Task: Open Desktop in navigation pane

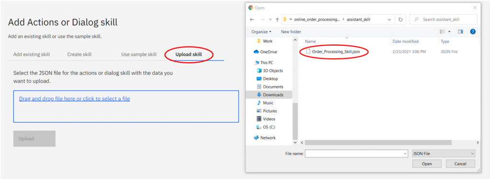Action: (x=267, y=78)
